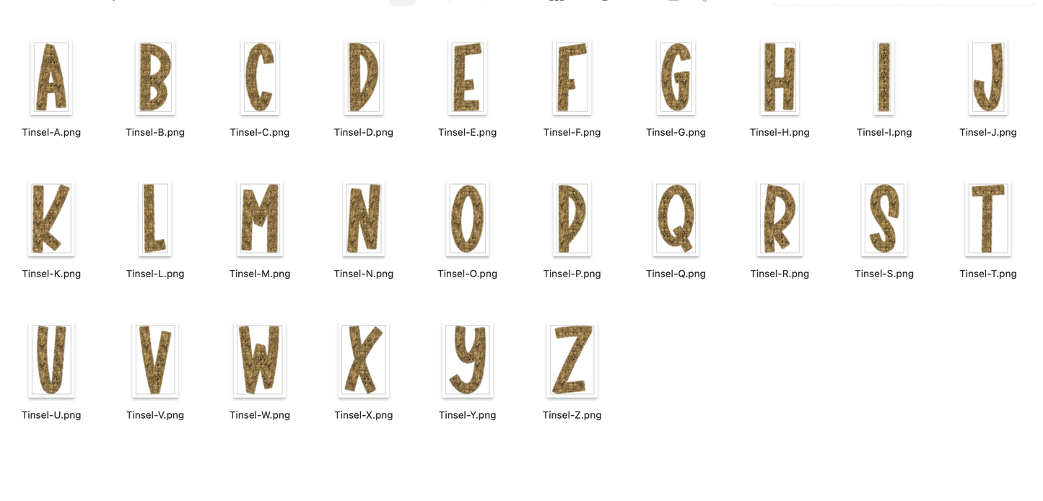Select the Tinsel-M.png thumbnail
Viewport: 1043px width, 501px height.
[x=259, y=219]
